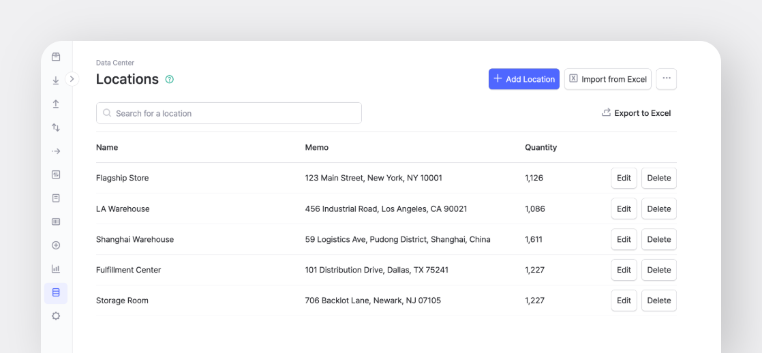The height and width of the screenshot is (353, 762).
Task: Open the document/list icon in sidebar
Action: click(56, 198)
